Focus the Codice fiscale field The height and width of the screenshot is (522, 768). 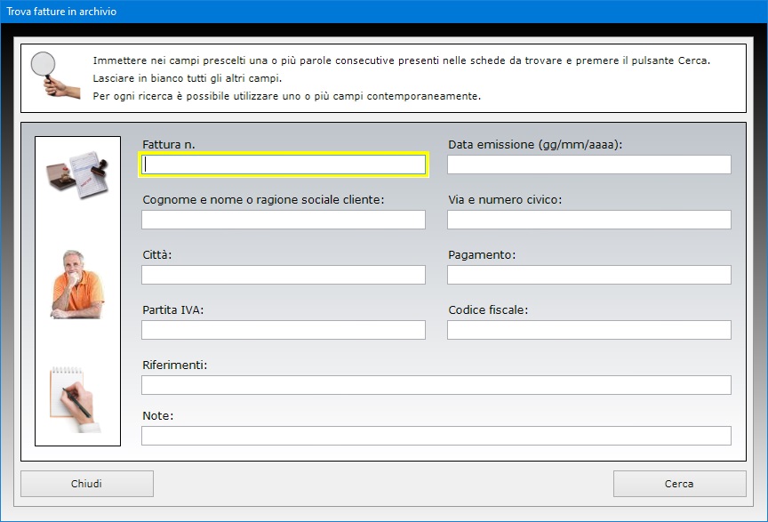click(589, 330)
